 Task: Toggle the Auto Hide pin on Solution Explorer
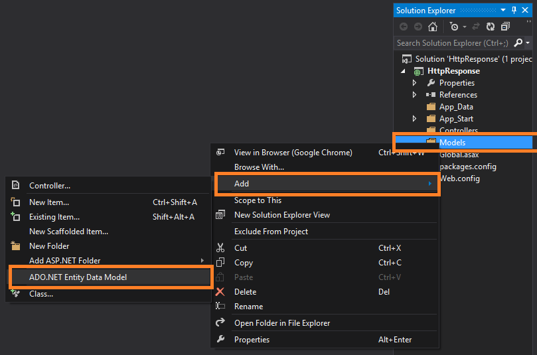point(514,11)
